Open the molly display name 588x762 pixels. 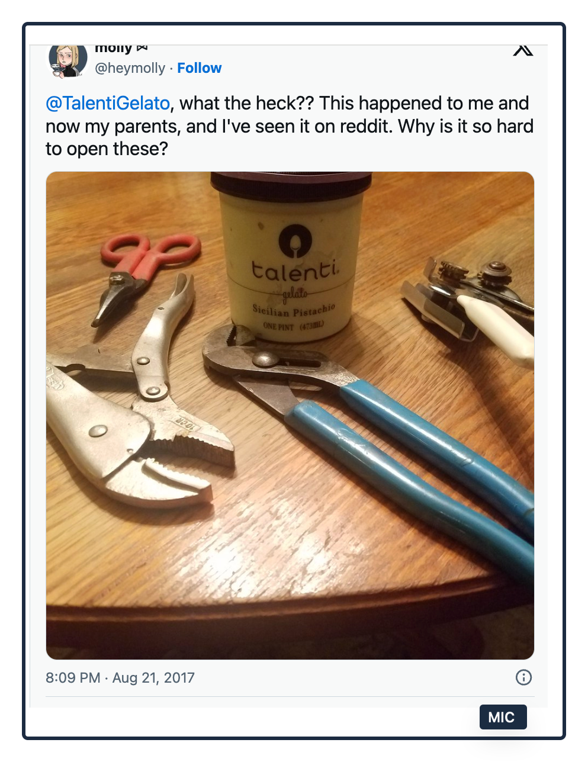(113, 48)
